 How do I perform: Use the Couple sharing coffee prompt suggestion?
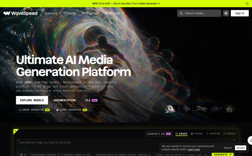182,154
